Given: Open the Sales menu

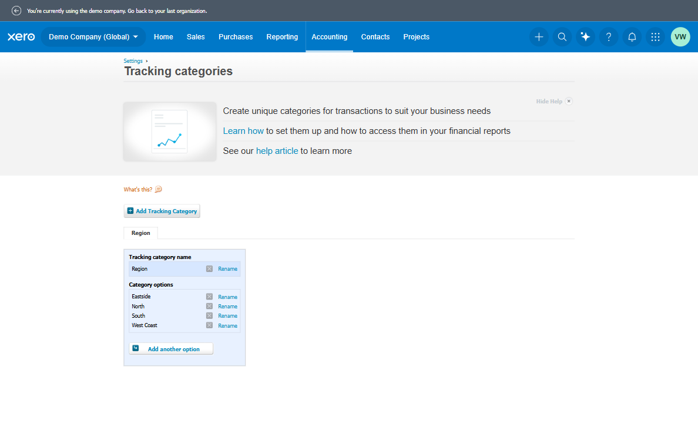Looking at the screenshot, I should coord(196,37).
